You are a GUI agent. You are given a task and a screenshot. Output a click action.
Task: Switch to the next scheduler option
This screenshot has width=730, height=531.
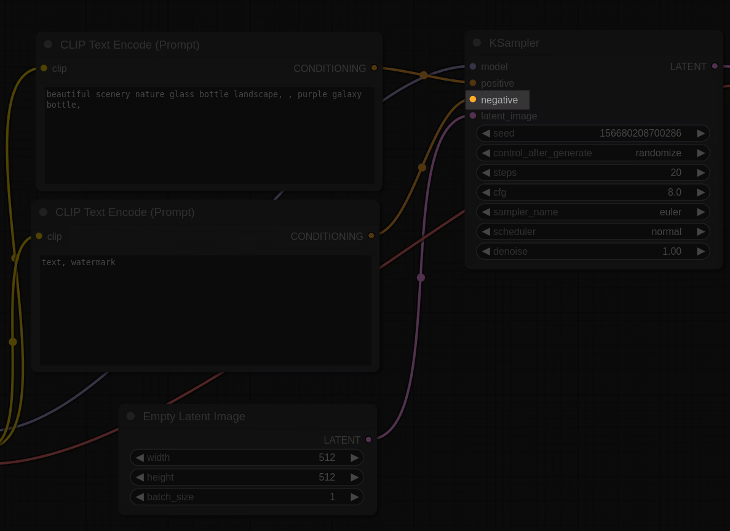(700, 231)
